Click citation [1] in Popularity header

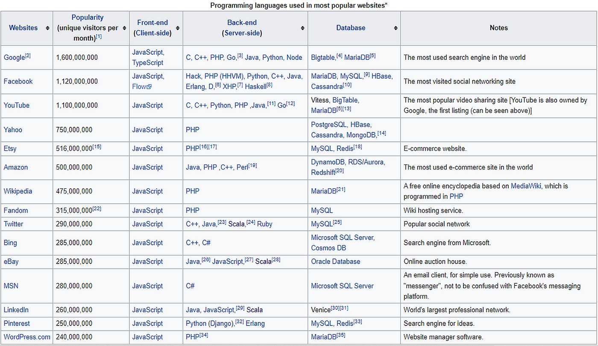[x=99, y=36]
